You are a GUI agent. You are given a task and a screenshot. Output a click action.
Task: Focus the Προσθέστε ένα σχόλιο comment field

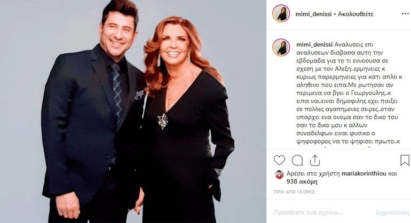click(x=308, y=212)
